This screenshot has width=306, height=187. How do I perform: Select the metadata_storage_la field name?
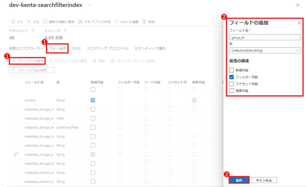39,127
